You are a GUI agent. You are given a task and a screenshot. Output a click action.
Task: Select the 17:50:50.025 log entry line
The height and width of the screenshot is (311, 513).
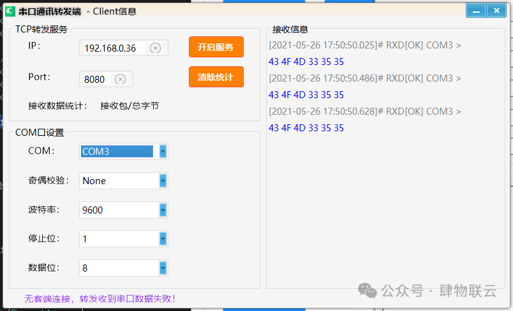coord(364,45)
